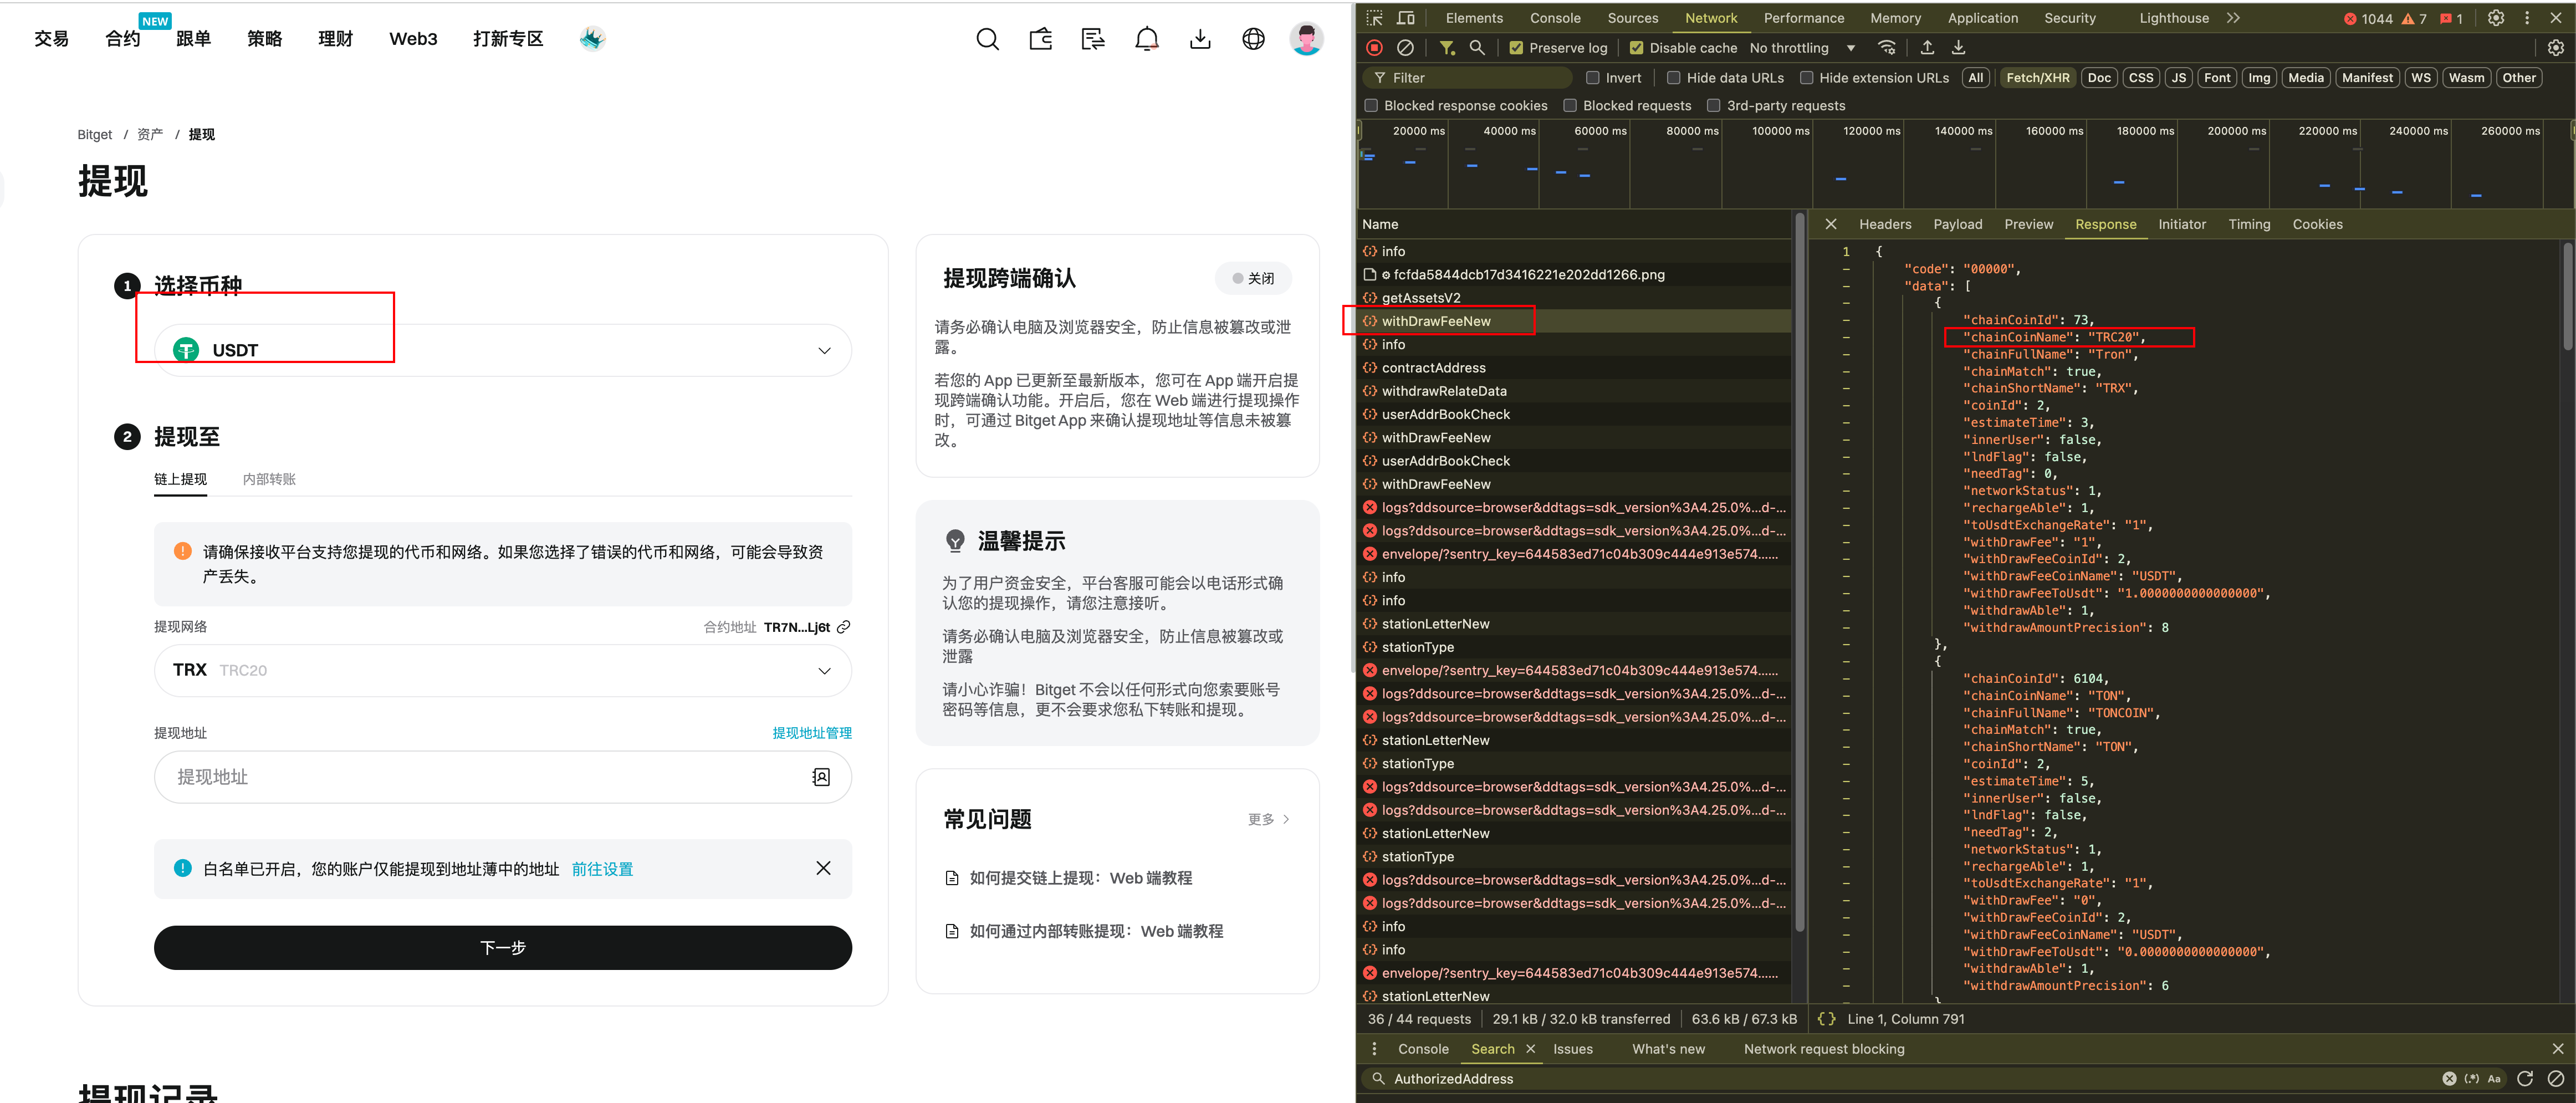Image resolution: width=2576 pixels, height=1103 pixels.
Task: Open the TRX TRC20 network dropdown
Action: [x=503, y=670]
